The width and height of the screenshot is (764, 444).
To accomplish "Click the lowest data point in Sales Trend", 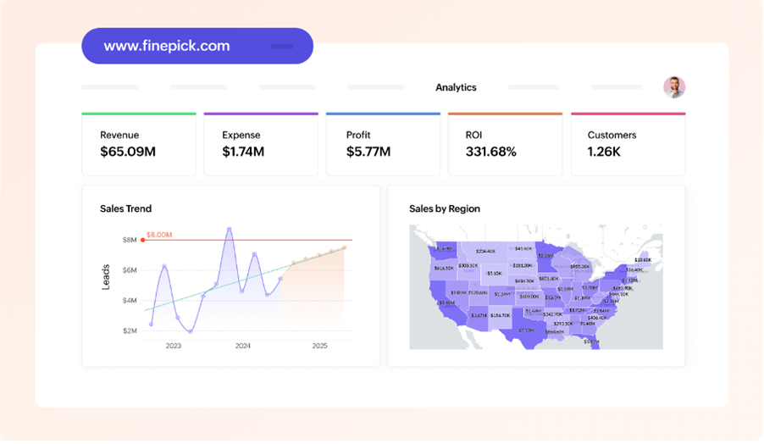I will point(191,331).
